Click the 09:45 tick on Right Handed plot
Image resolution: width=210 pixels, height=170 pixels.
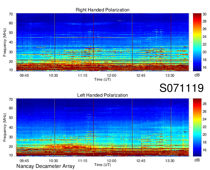coord(24,75)
